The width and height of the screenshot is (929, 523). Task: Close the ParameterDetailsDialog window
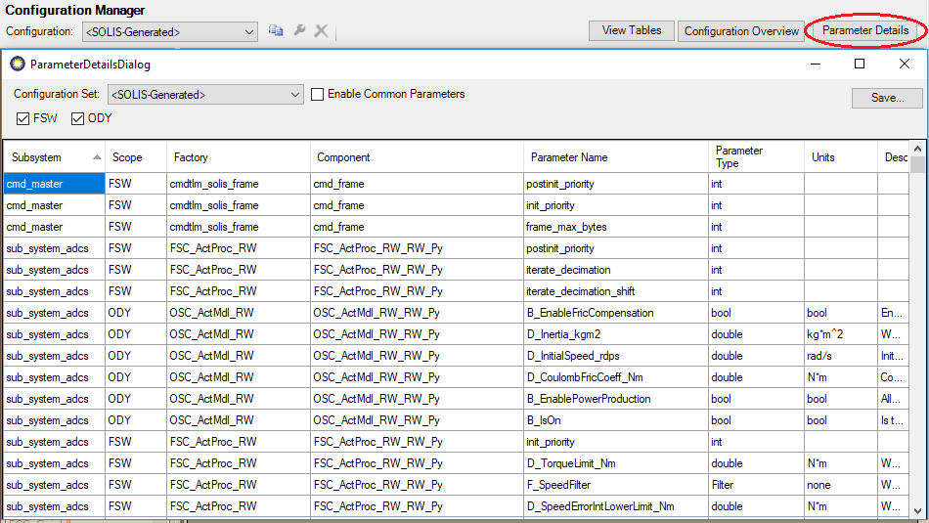(x=905, y=64)
